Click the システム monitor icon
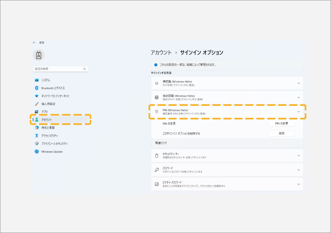 37,80
